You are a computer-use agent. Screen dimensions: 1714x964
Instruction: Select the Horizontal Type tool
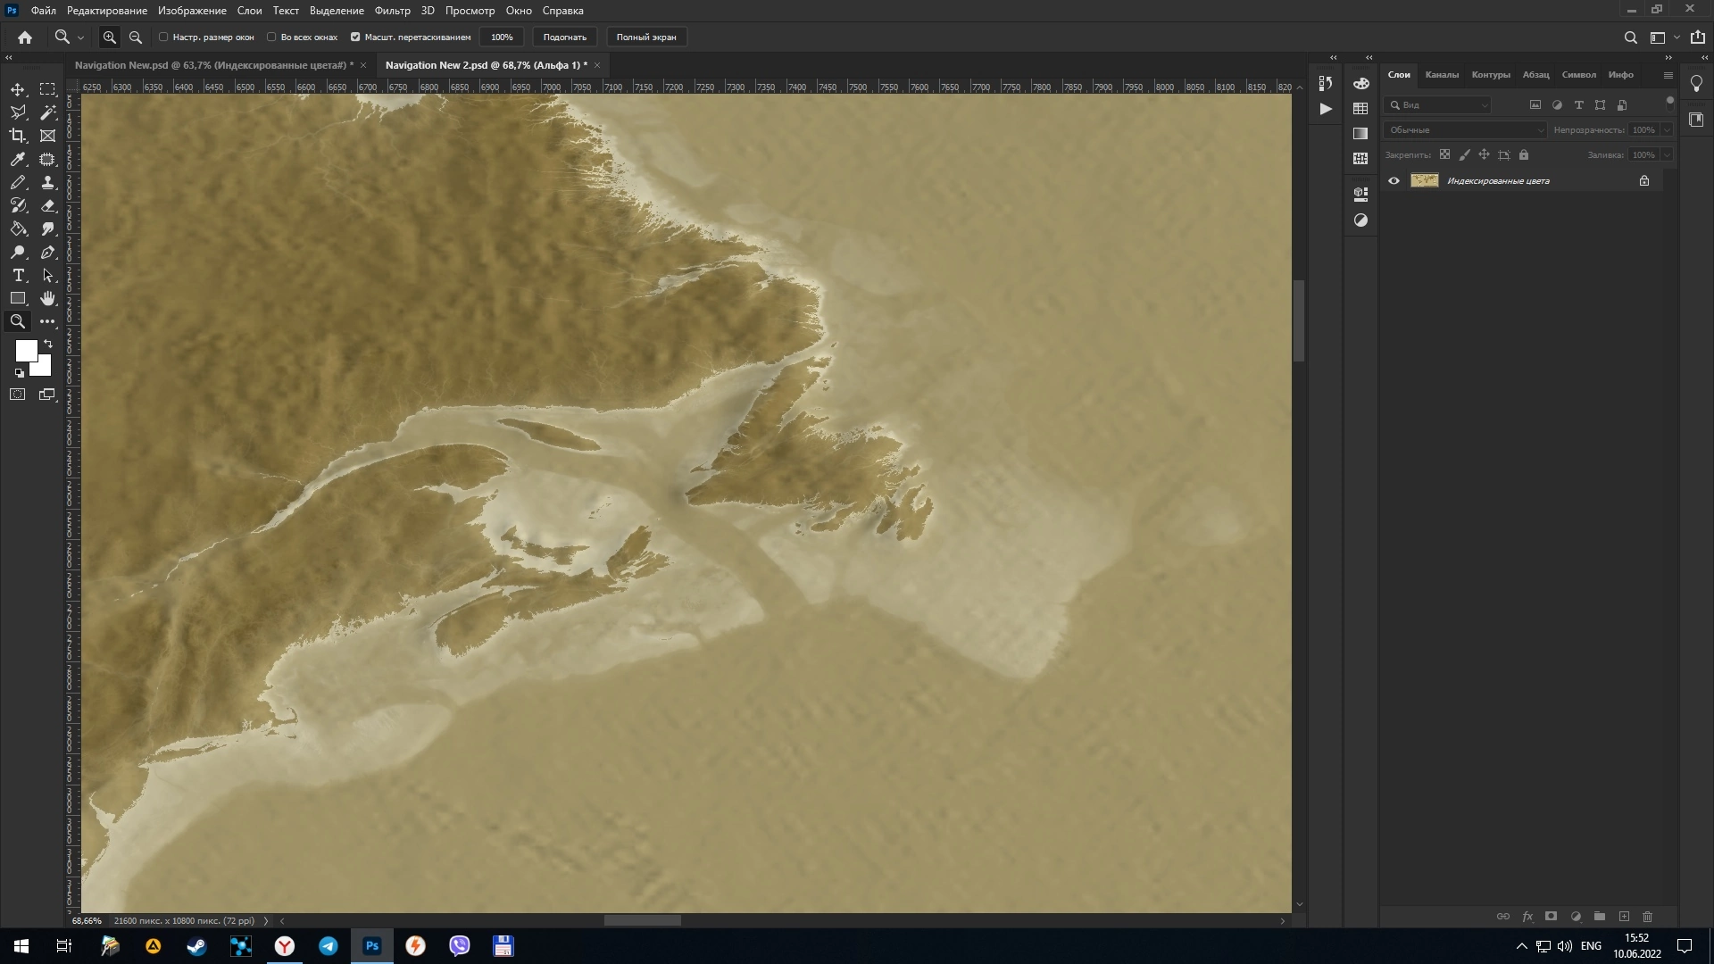coord(18,275)
